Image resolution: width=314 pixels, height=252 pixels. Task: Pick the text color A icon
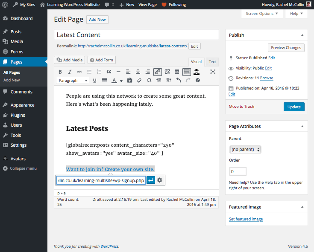[x=114, y=80]
